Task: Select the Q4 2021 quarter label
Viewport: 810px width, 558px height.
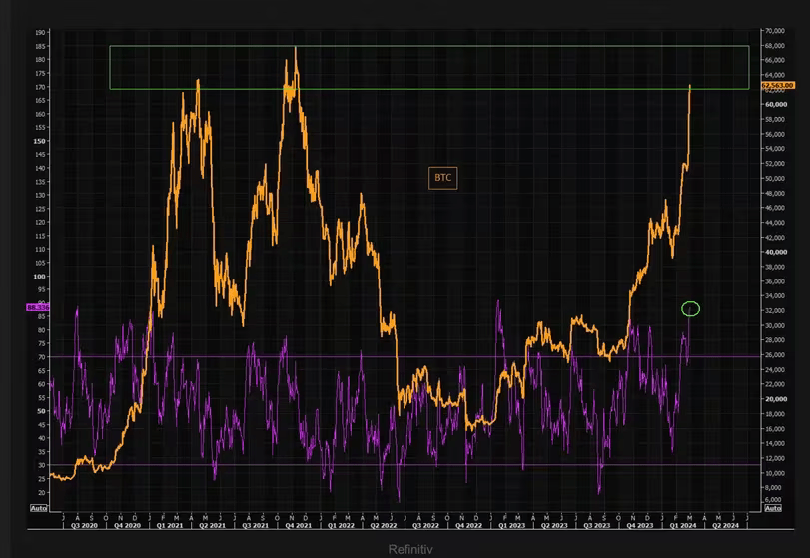Action: (x=298, y=525)
